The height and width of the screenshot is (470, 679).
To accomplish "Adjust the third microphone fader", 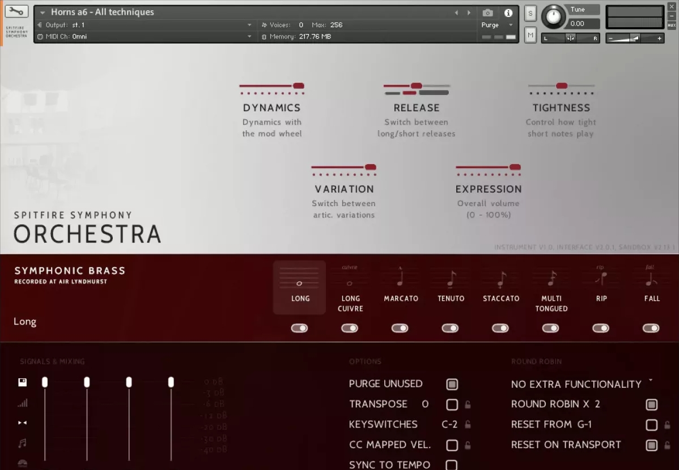I will point(129,382).
